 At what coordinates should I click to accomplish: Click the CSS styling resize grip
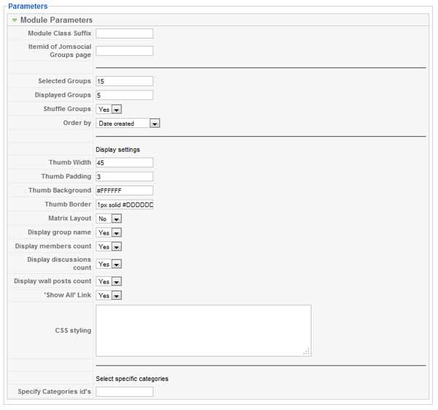pos(307,352)
